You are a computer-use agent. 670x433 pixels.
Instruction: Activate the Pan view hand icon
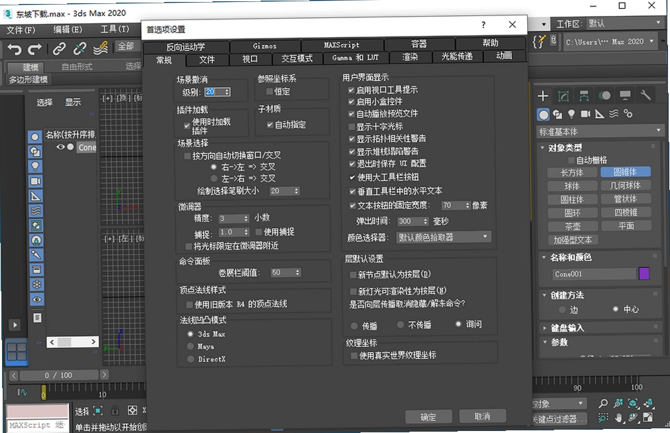(618, 418)
